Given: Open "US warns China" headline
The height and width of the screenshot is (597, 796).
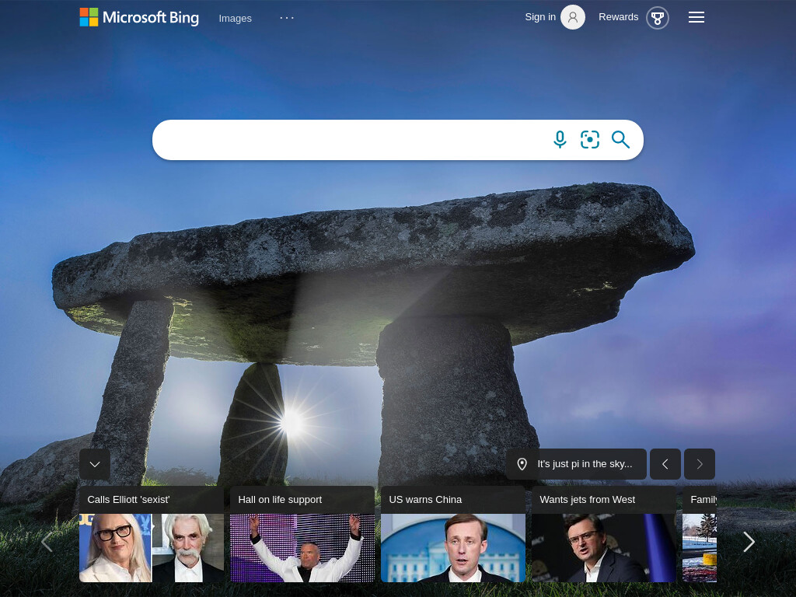Looking at the screenshot, I should coord(425,500).
